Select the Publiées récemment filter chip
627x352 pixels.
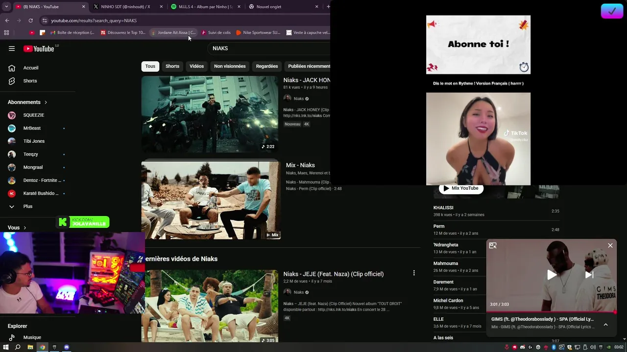309,66
